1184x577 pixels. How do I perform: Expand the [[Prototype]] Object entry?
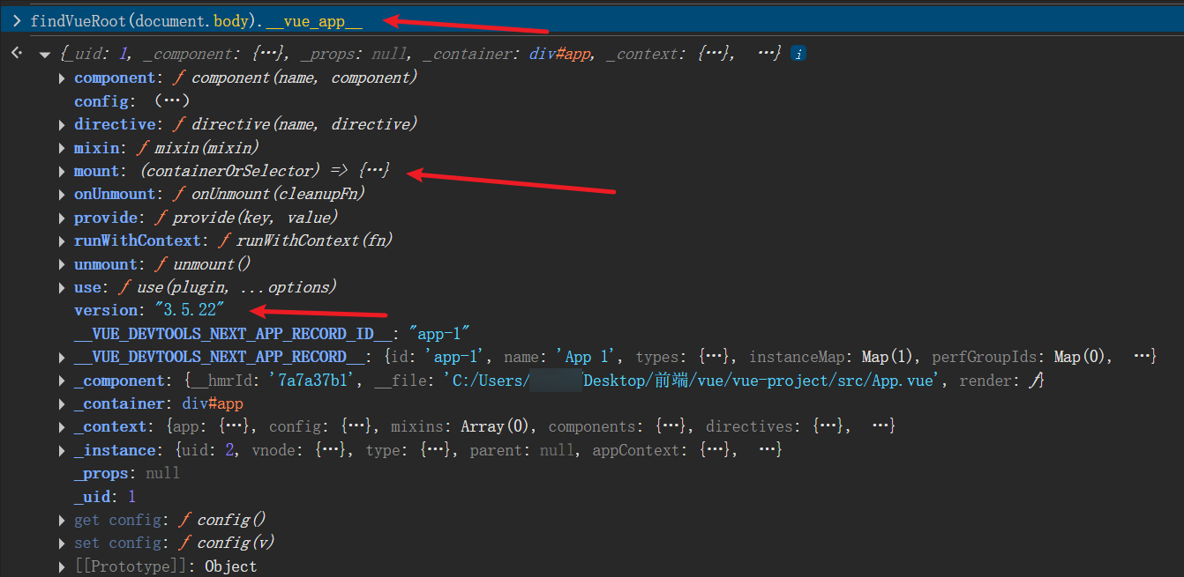pyautogui.click(x=62, y=567)
